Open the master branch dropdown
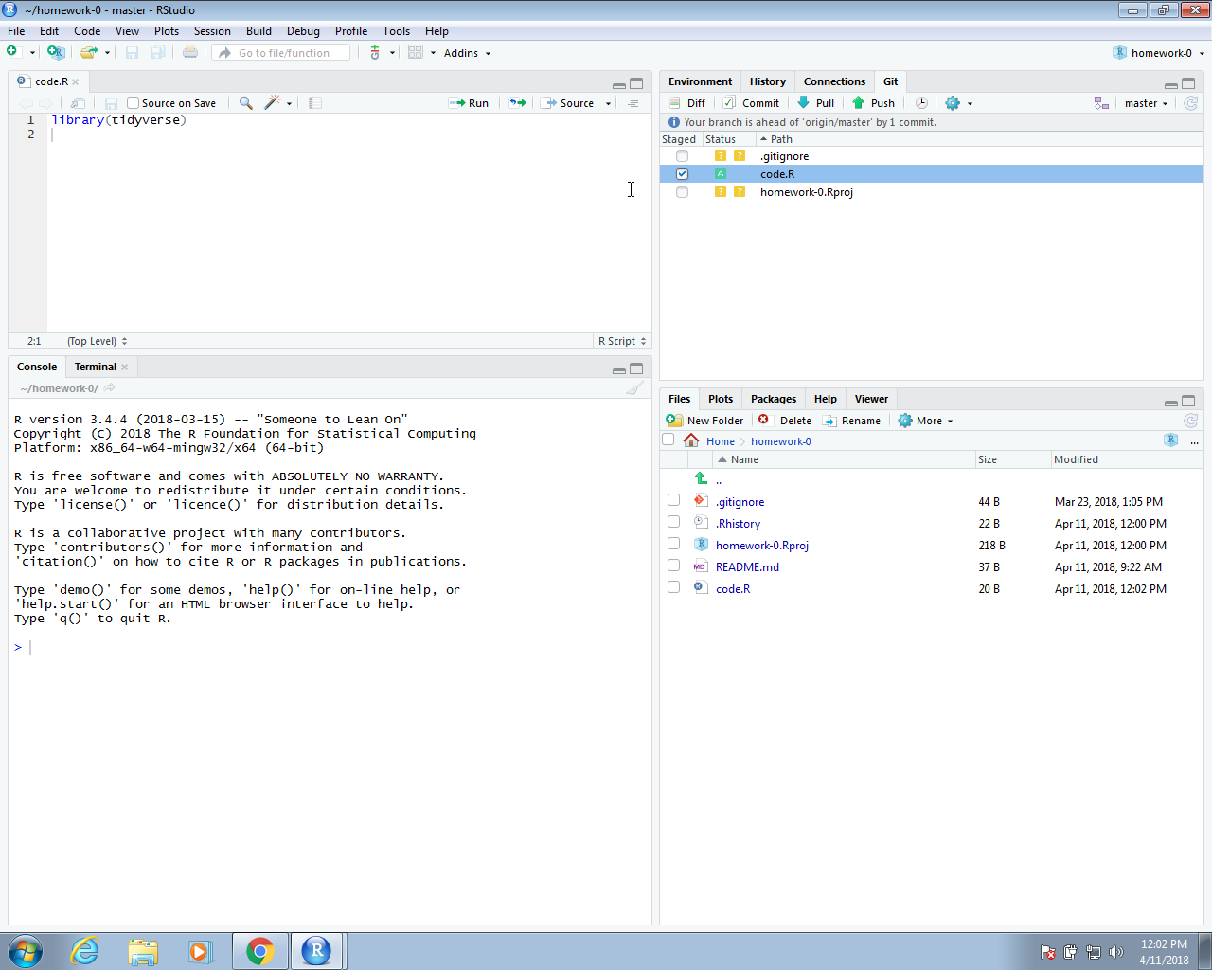Viewport: 1212px width, 970px height. coord(1147,103)
